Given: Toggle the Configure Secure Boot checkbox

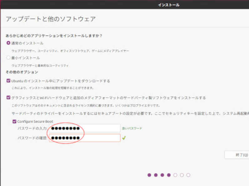Looking at the screenshot, I should [14, 121].
